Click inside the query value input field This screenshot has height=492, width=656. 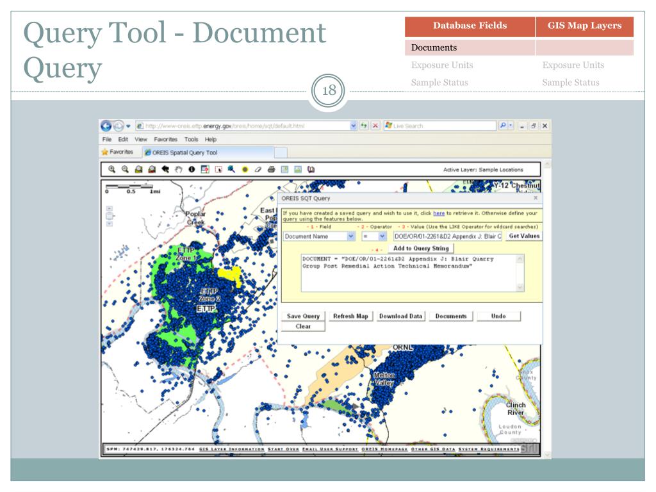point(447,236)
